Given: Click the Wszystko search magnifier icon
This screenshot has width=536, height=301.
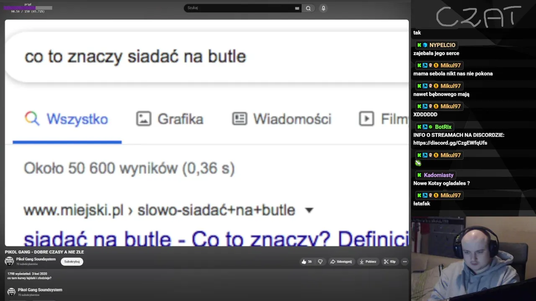Looking at the screenshot, I should pos(32,119).
